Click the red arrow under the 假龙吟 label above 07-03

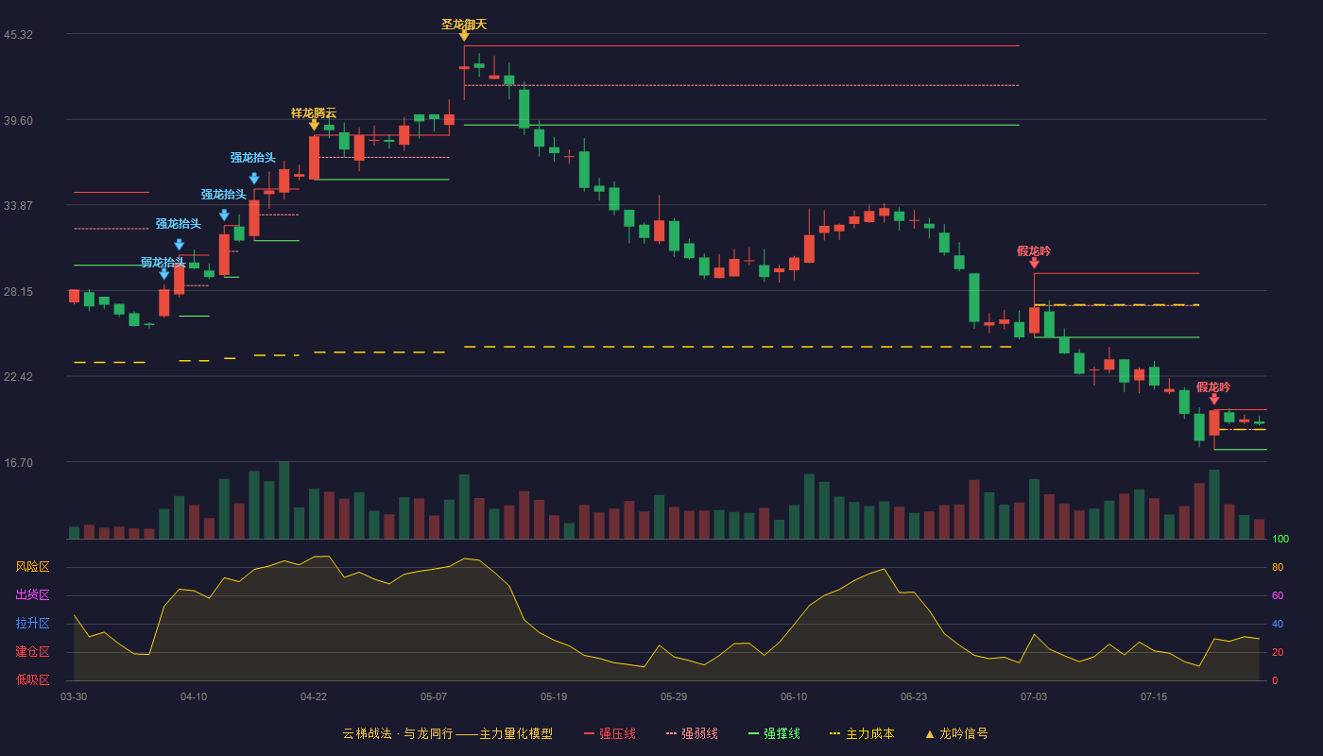[1034, 263]
